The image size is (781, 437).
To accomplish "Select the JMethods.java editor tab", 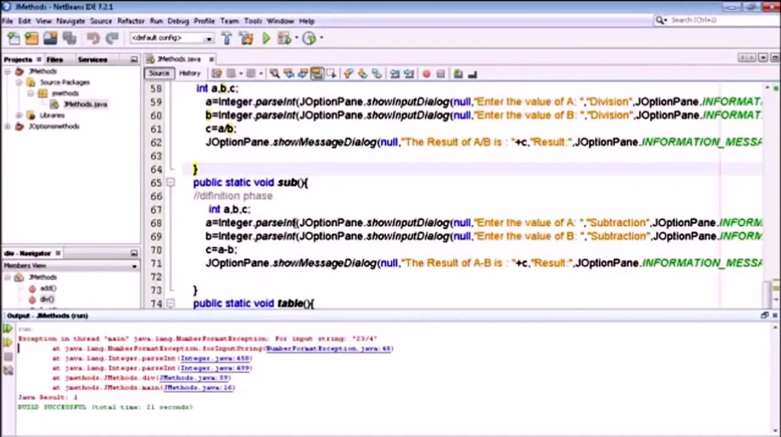I will 178,59.
